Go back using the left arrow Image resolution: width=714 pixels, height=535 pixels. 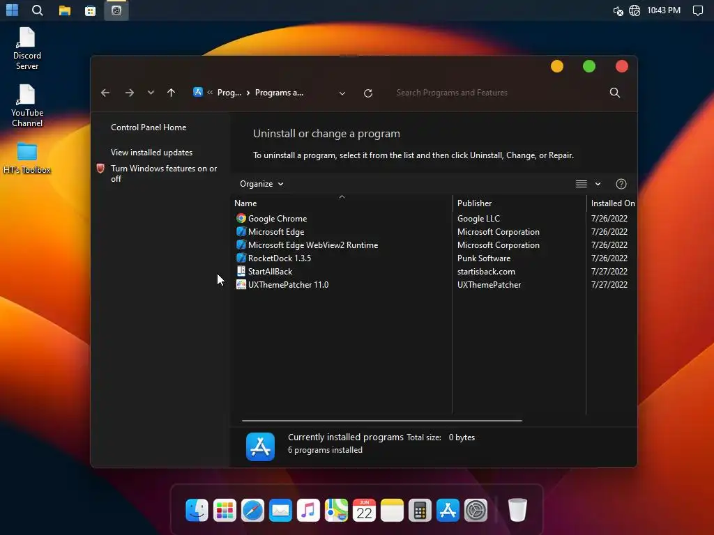(x=105, y=93)
